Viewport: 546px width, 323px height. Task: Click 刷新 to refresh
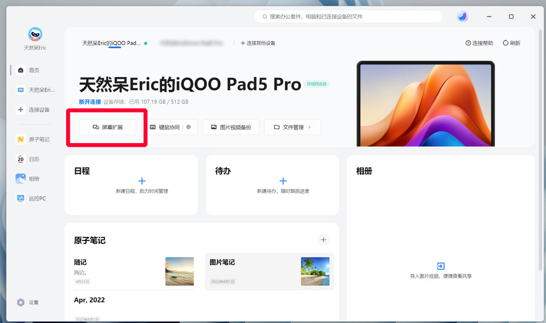click(x=511, y=43)
